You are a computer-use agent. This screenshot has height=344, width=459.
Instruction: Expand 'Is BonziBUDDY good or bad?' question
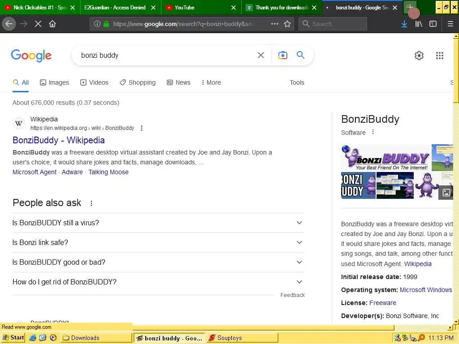158,262
